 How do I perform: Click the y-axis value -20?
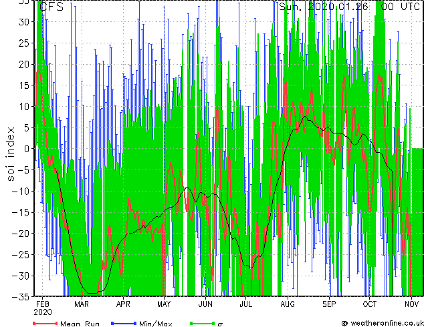21,234
